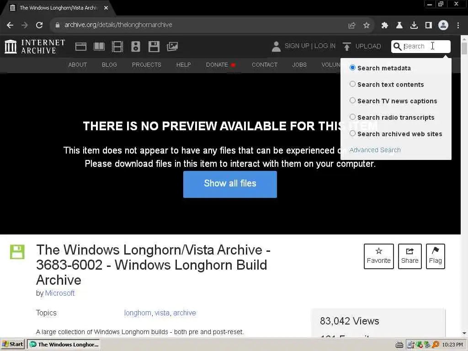
Task: Open the ABOUT menu item
Action: click(x=78, y=65)
